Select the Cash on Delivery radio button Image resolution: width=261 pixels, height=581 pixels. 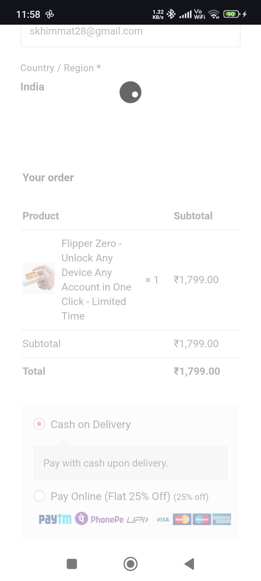click(x=39, y=424)
